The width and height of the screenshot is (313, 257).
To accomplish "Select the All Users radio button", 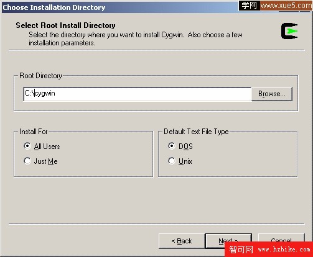I will 27,146.
